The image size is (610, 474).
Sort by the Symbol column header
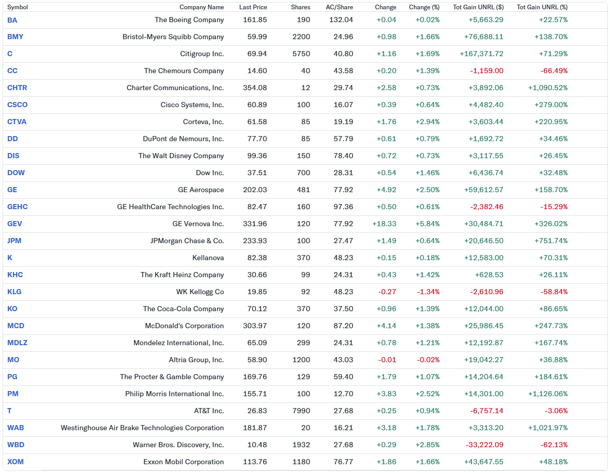[18, 7]
